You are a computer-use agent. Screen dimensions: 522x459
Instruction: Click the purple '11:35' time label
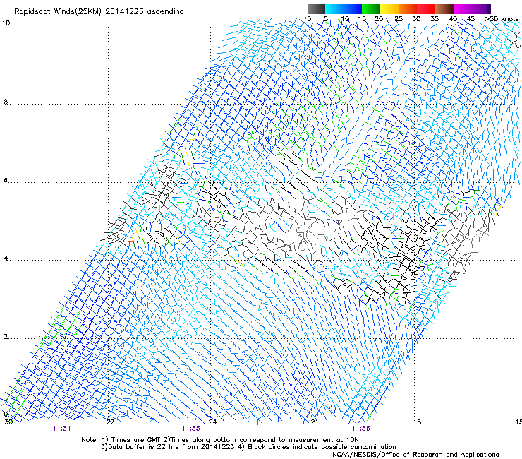pos(190,429)
